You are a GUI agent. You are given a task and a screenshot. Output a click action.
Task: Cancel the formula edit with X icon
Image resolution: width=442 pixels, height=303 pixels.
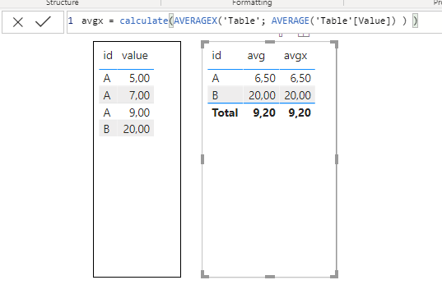[18, 22]
